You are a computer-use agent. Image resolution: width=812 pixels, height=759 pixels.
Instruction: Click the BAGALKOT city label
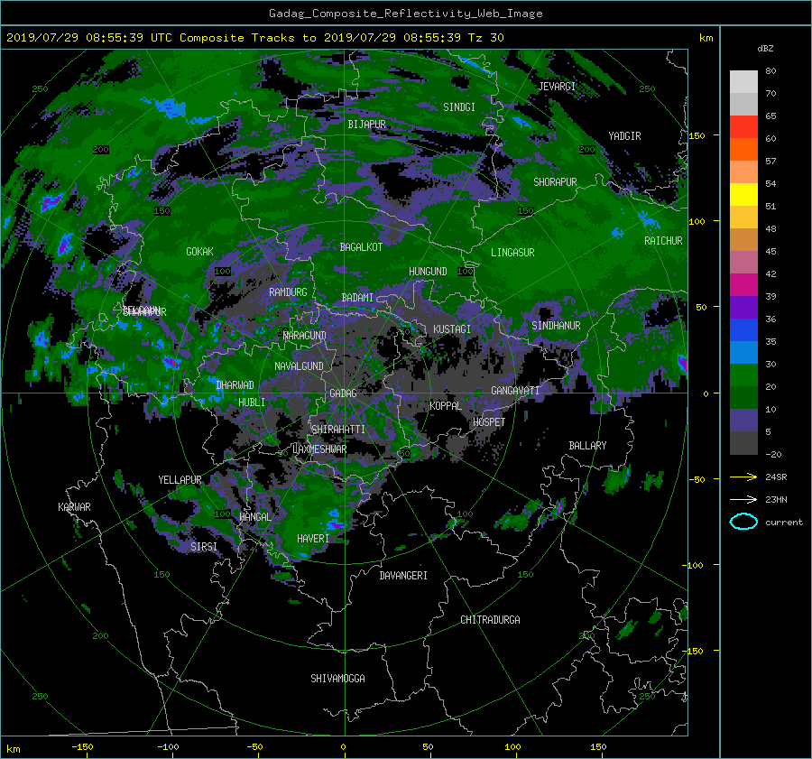click(361, 247)
